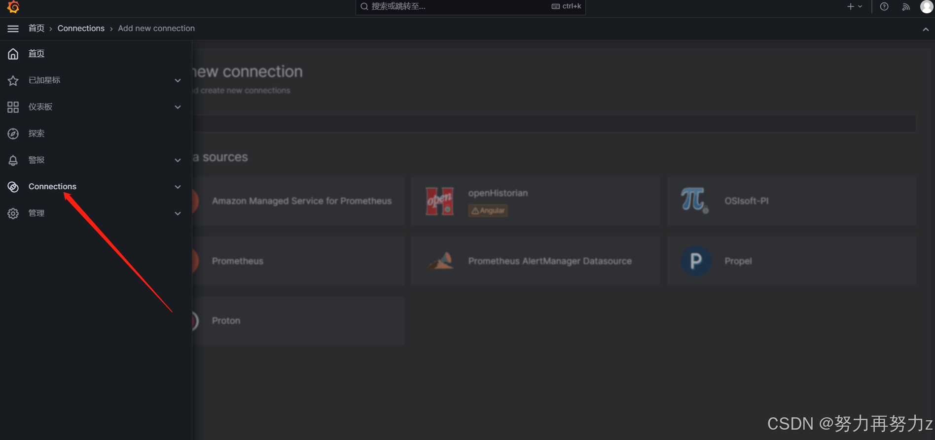Click the Prometheus AlertManager logo icon

[440, 261]
